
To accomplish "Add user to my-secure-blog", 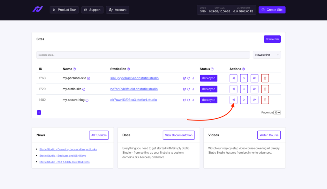I will (255, 100).
